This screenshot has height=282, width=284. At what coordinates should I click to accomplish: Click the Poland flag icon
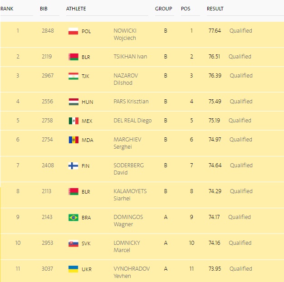click(73, 31)
